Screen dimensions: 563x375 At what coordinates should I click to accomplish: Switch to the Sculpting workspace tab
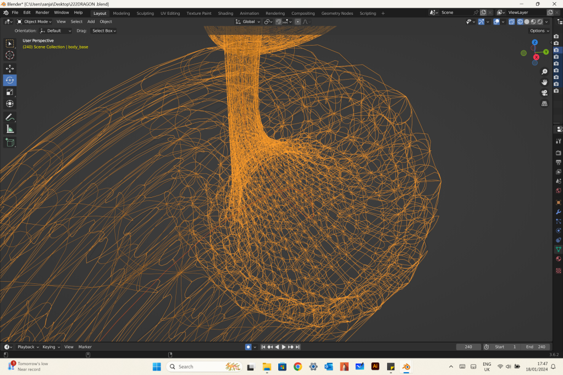coord(145,13)
